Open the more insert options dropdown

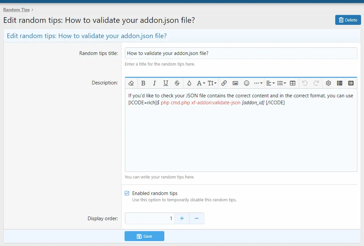[258, 83]
